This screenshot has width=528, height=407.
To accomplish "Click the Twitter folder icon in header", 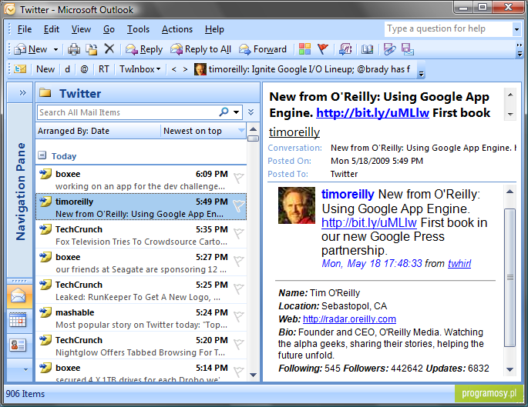I will 45,93.
